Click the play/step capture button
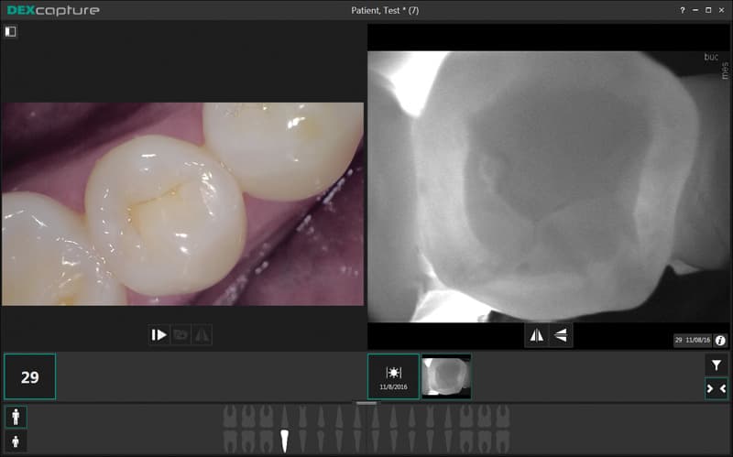The width and height of the screenshot is (733, 457). [x=159, y=335]
